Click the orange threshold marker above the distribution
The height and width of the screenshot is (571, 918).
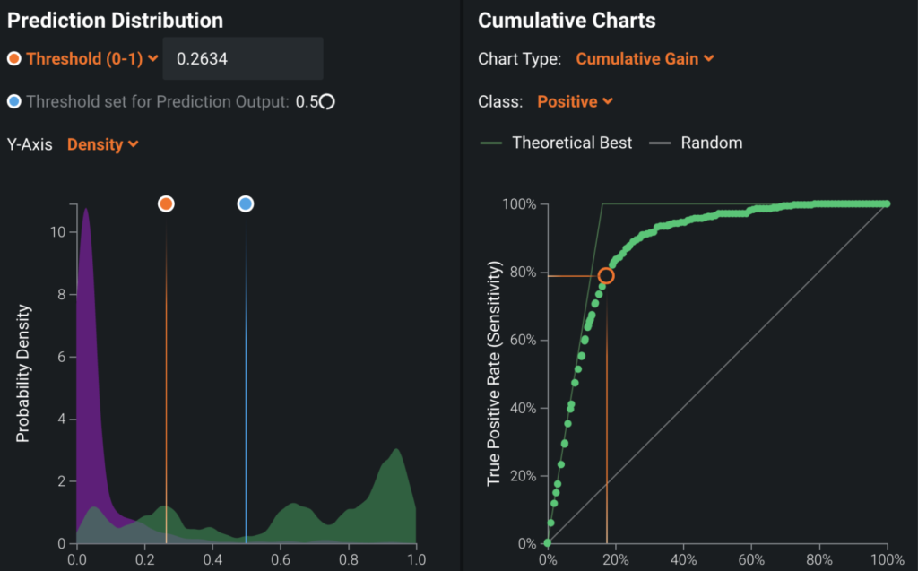click(x=165, y=203)
